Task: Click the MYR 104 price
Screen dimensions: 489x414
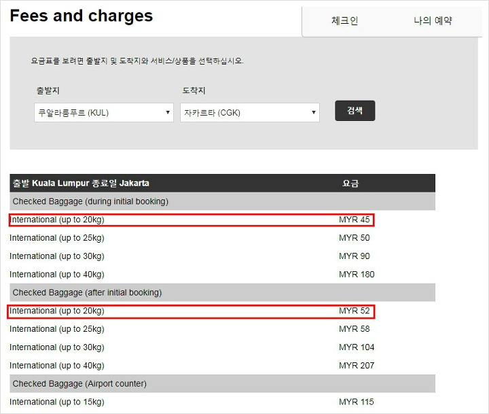Action: click(357, 347)
